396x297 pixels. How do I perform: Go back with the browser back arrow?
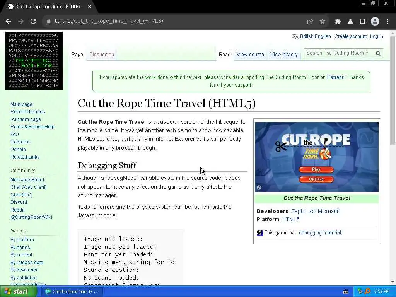(x=9, y=21)
